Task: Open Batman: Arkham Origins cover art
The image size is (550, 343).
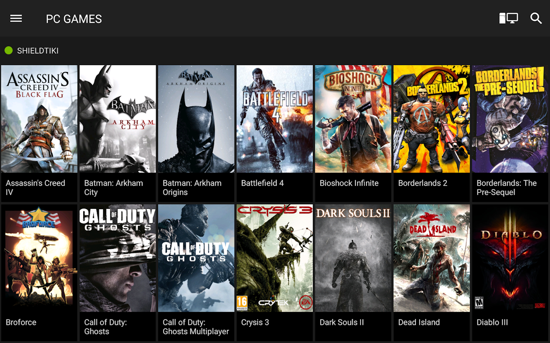Action: coord(196,119)
